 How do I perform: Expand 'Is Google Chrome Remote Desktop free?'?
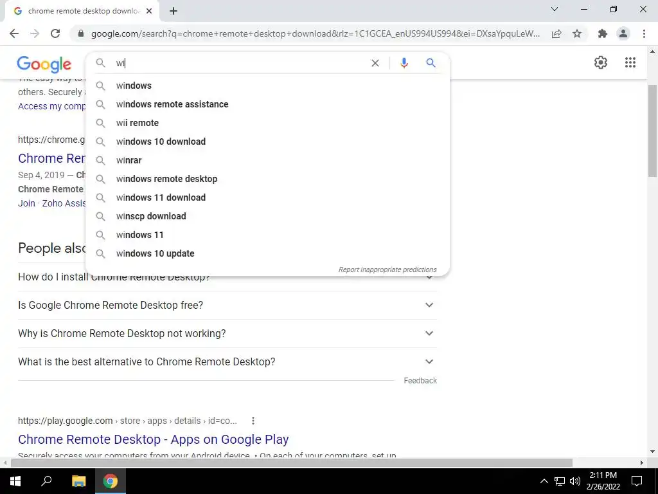pos(227,306)
